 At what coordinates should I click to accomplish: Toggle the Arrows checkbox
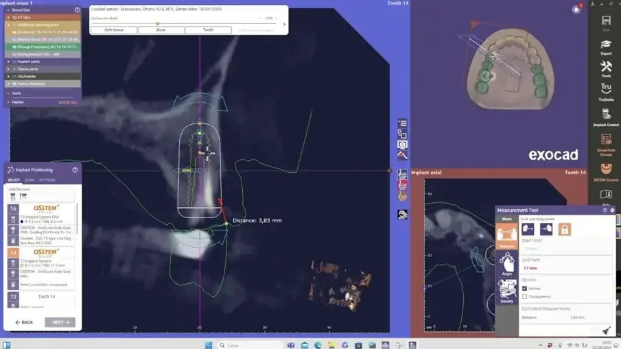pos(525,289)
